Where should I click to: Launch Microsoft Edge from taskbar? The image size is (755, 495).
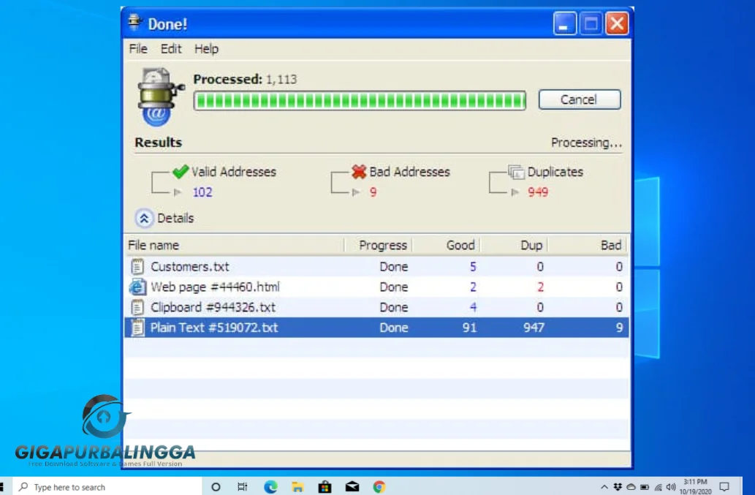point(270,487)
